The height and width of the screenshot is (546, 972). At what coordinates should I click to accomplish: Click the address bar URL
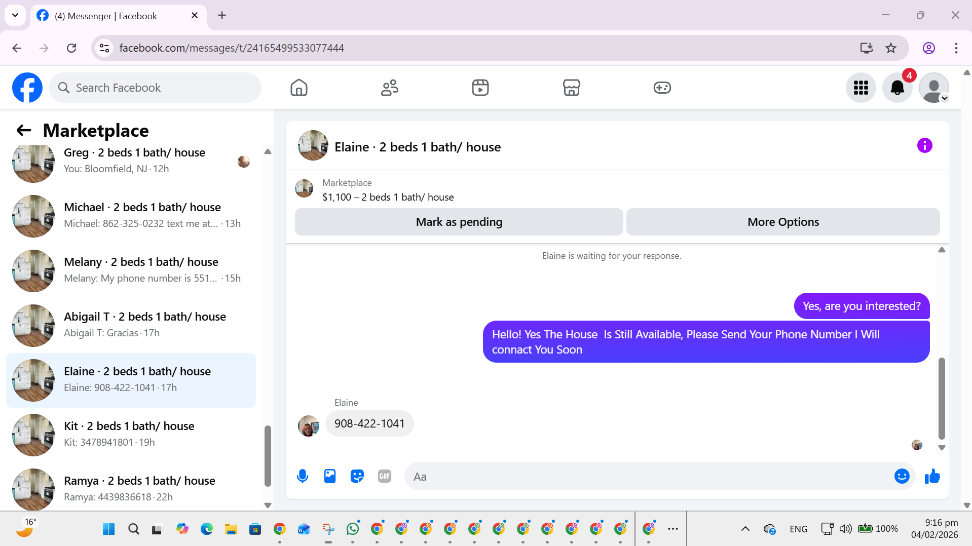[232, 48]
